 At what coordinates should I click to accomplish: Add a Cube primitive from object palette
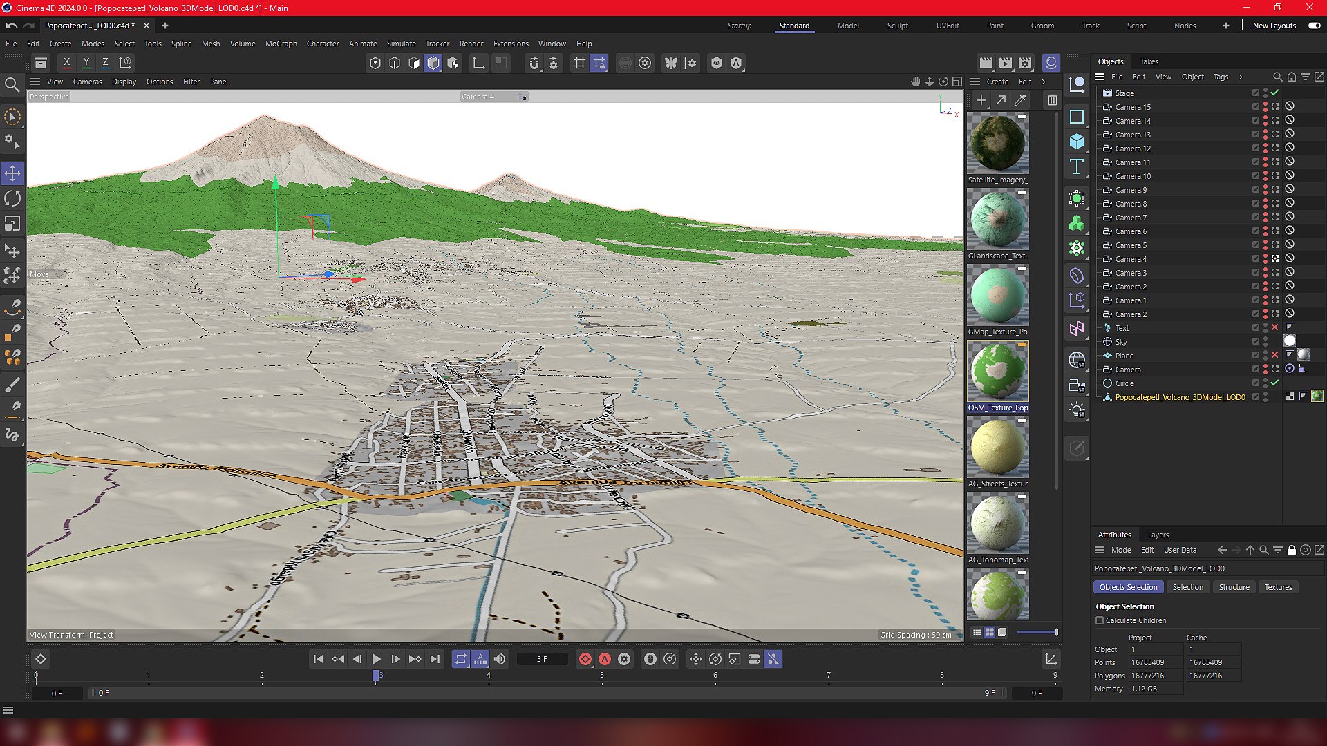pyautogui.click(x=1077, y=142)
